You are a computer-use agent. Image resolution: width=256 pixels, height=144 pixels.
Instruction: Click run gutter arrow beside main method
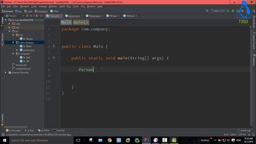(54, 58)
